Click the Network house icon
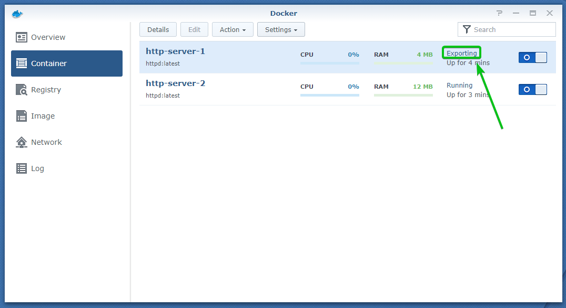Viewport: 566px width, 308px height. click(x=21, y=142)
